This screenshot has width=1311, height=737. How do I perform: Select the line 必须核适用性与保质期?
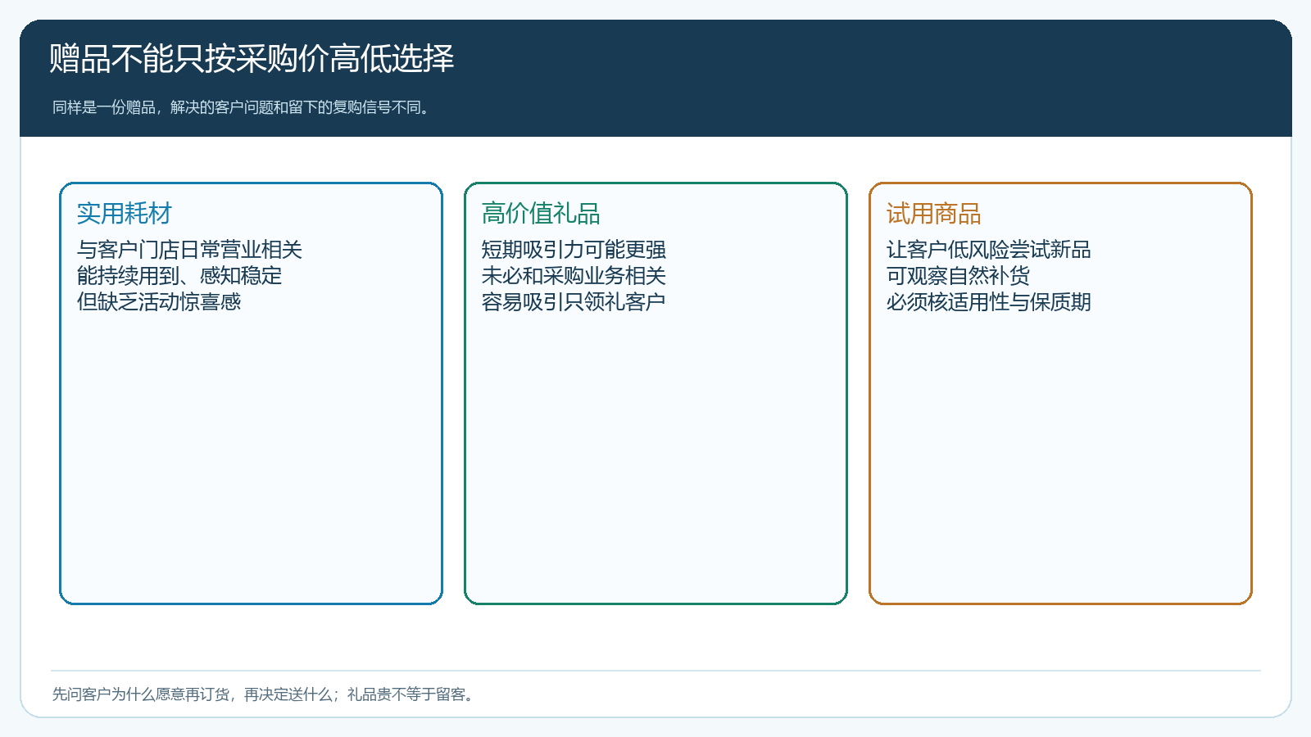tap(989, 302)
